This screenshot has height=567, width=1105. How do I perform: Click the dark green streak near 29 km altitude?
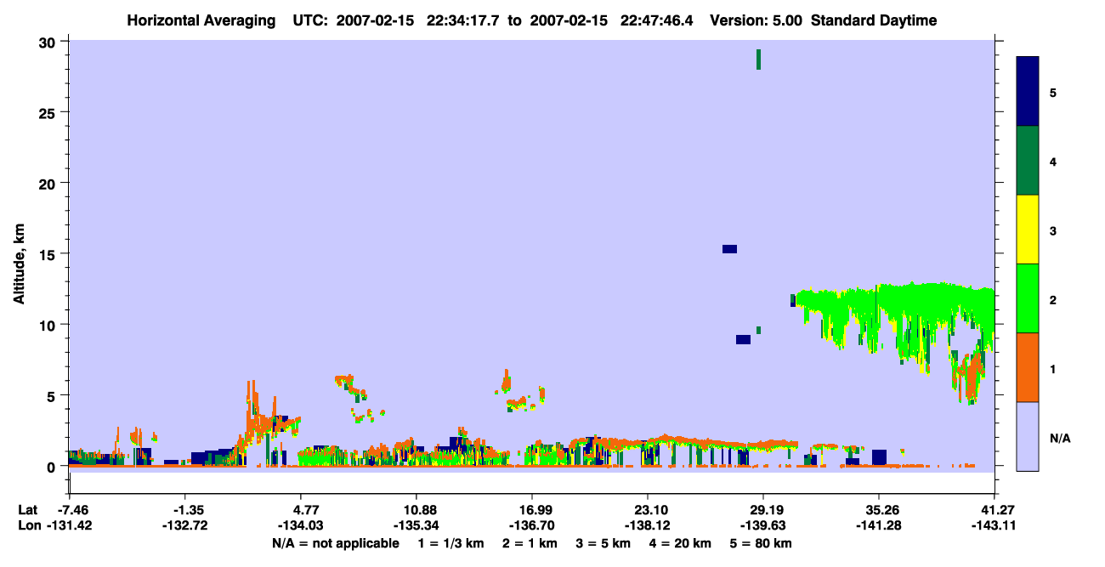click(758, 60)
